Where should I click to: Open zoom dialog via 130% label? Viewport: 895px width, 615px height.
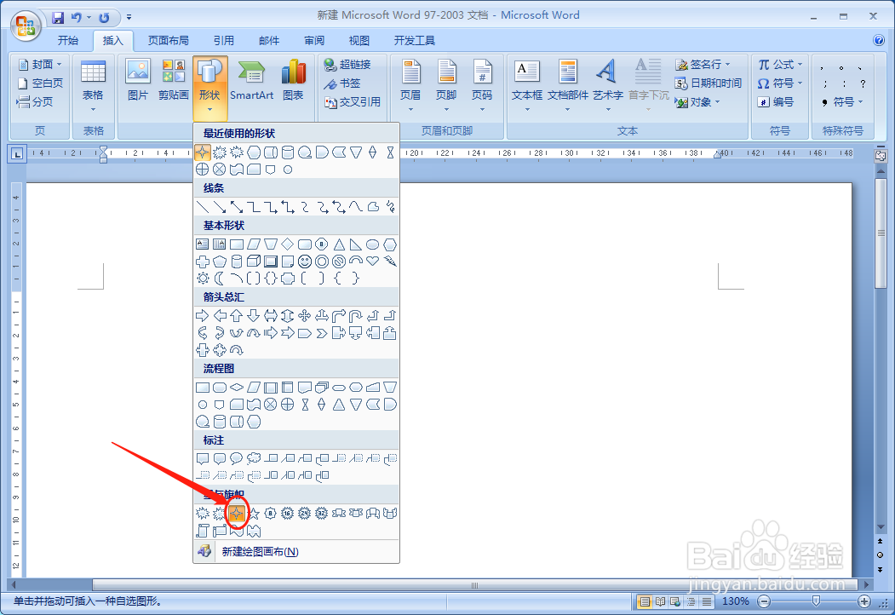pyautogui.click(x=735, y=601)
